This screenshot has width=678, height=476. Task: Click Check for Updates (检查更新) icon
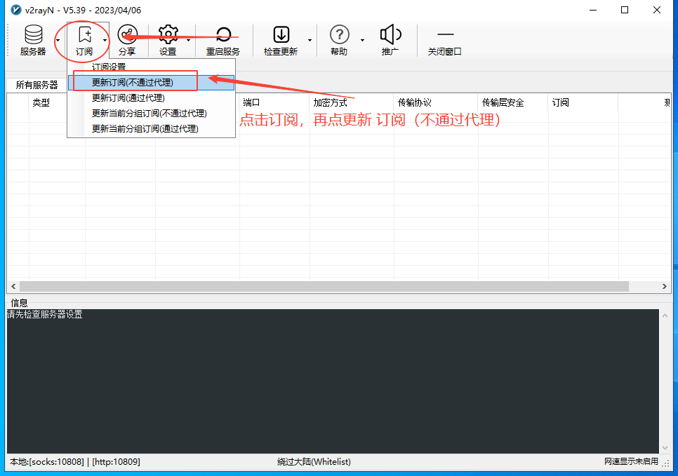281,35
